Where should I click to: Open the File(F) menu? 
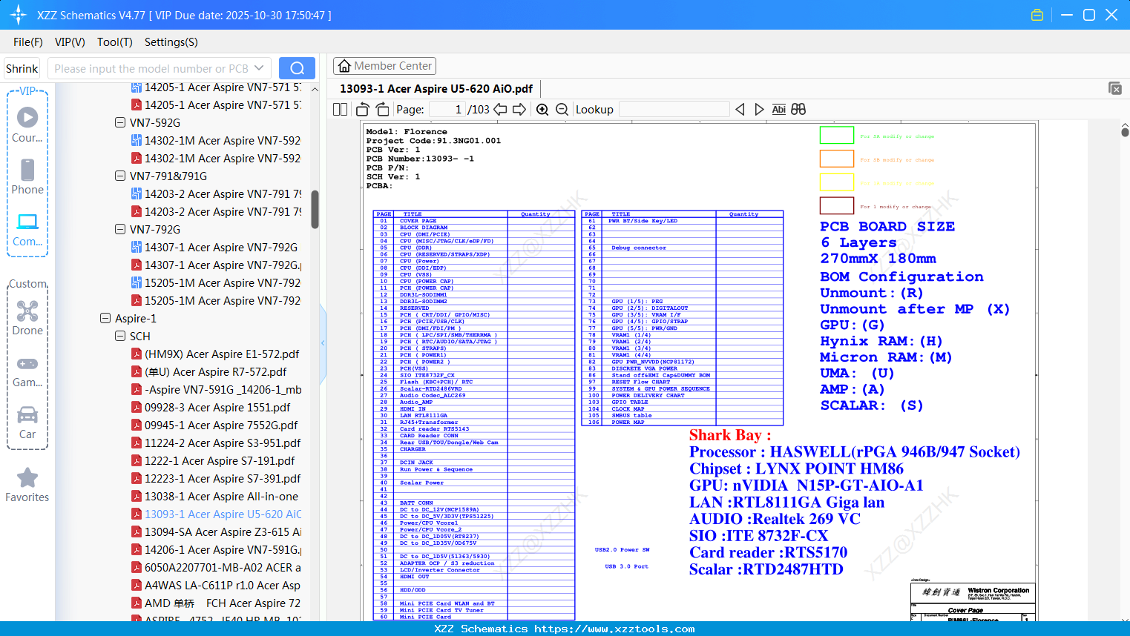(28, 42)
